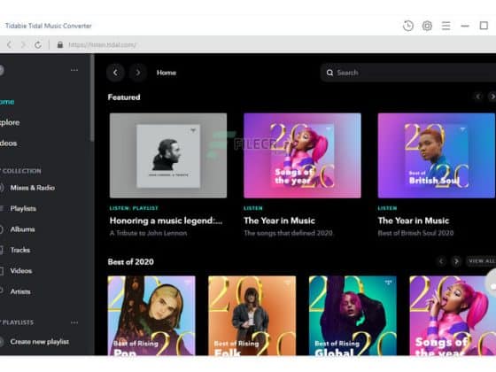Image resolution: width=496 pixels, height=372 pixels.
Task: Click the padlock security icon
Action: pos(60,44)
